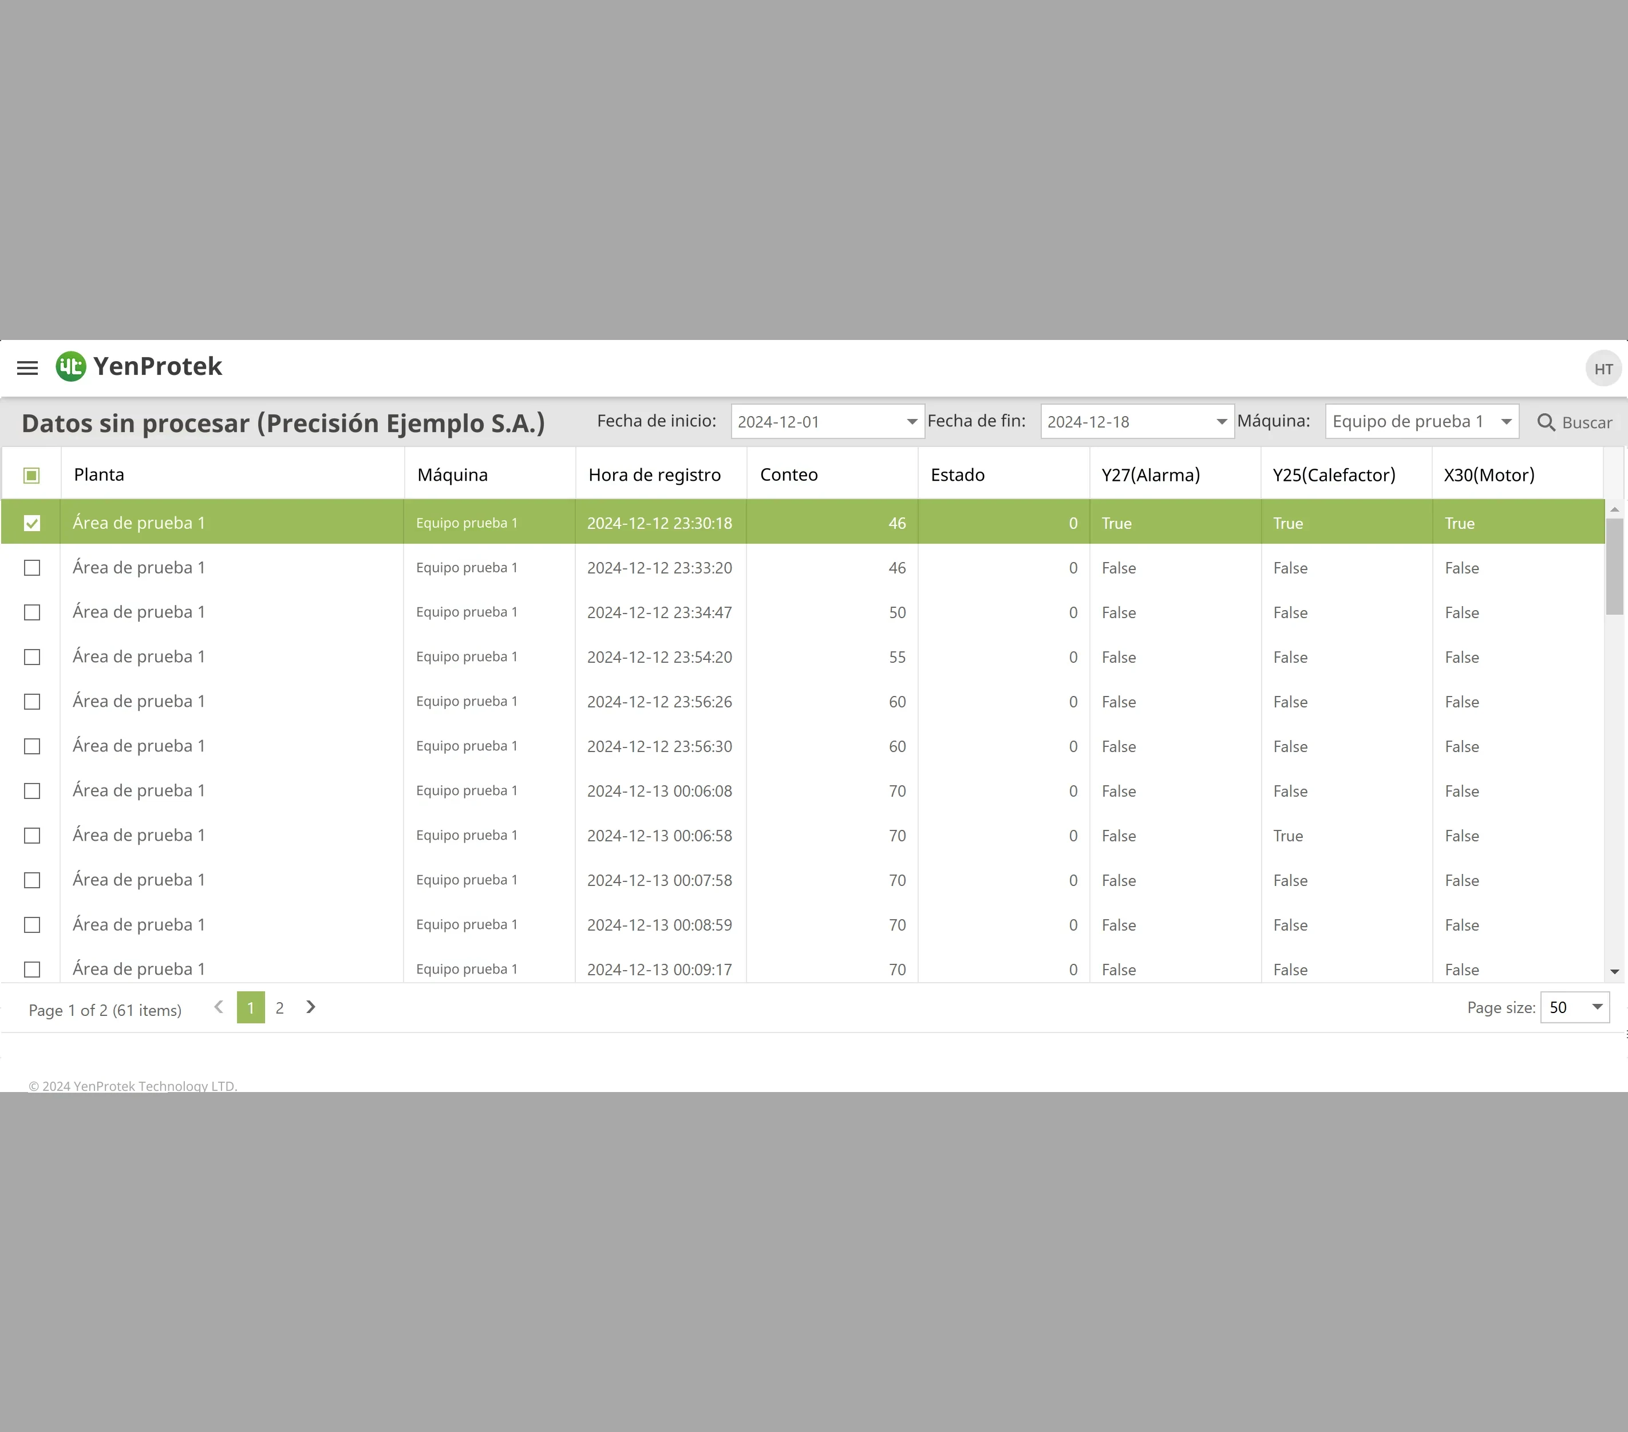Go to previous page arrow
Image resolution: width=1628 pixels, height=1432 pixels.
[x=219, y=1007]
